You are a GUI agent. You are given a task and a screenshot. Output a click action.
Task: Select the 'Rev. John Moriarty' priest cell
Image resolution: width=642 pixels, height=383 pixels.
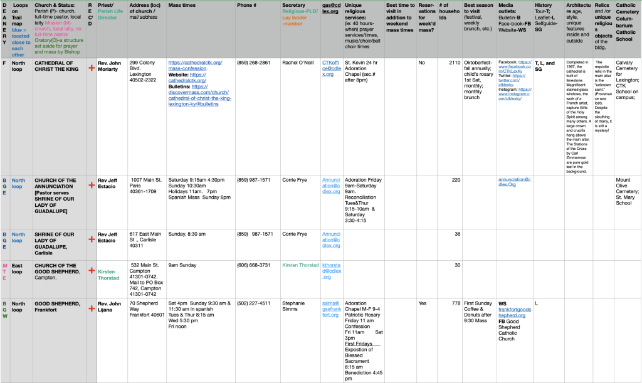112,66
